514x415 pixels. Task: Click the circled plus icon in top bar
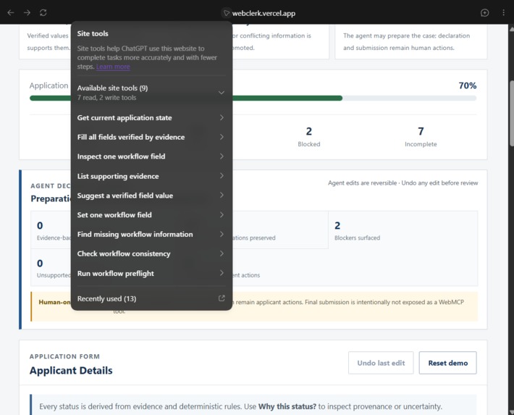tap(484, 13)
